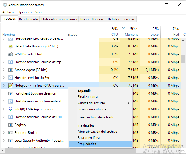Choose Crear archivo de volcado
186x154 pixels.
[100, 117]
